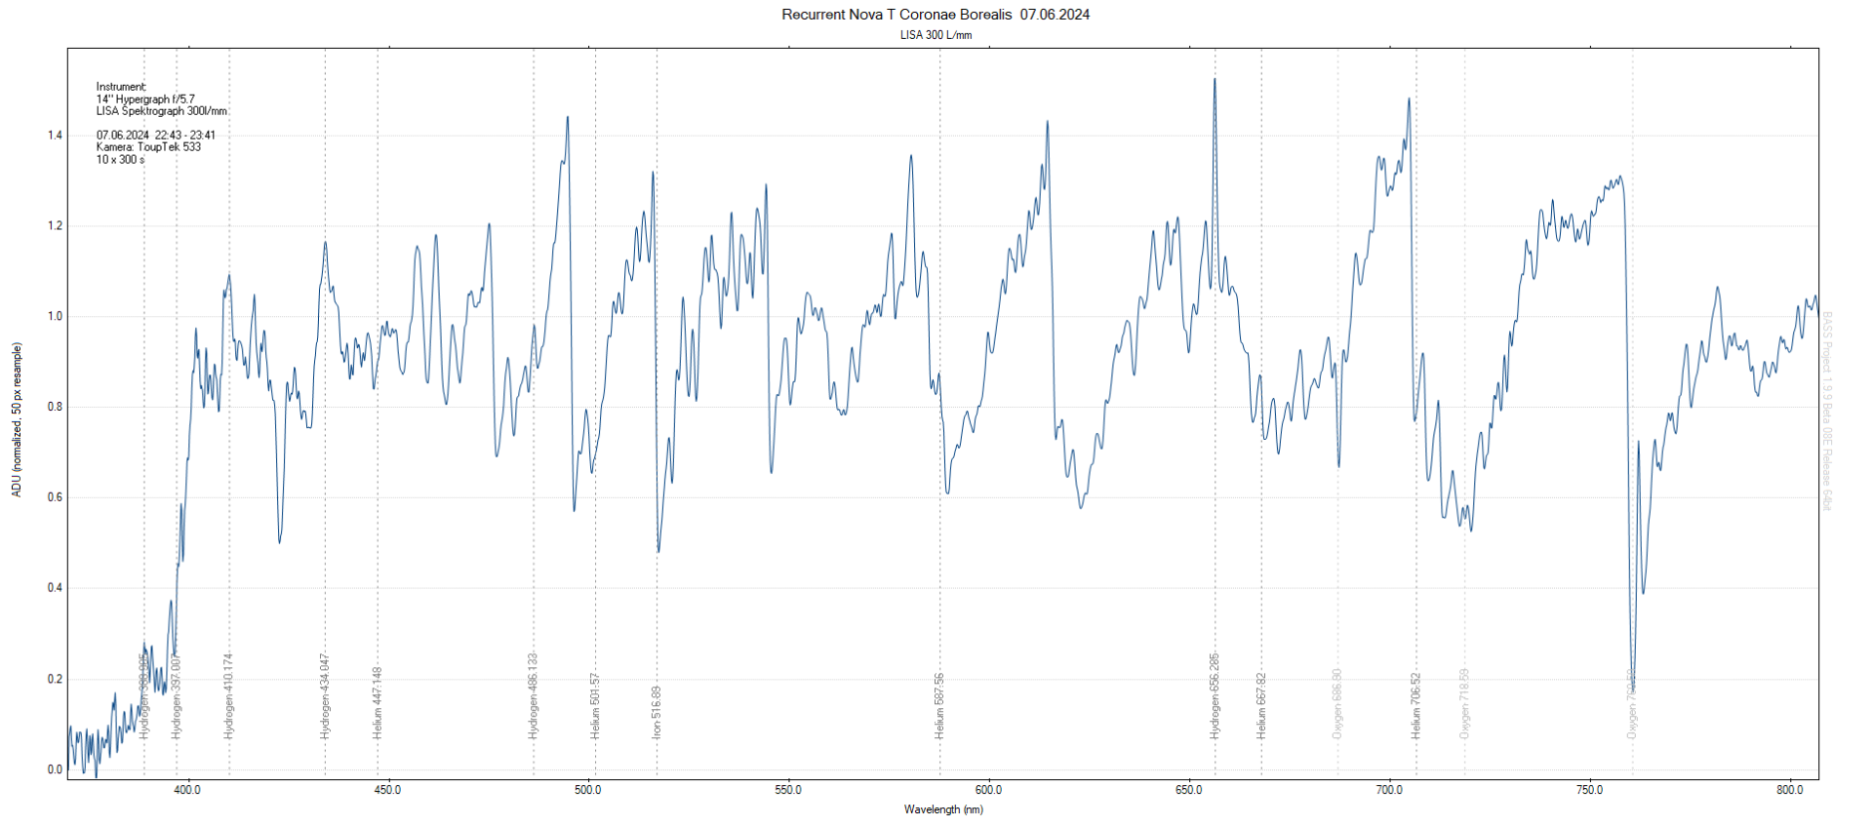
Task: Click the y-axis tick label "0.0"
Action: 55,769
